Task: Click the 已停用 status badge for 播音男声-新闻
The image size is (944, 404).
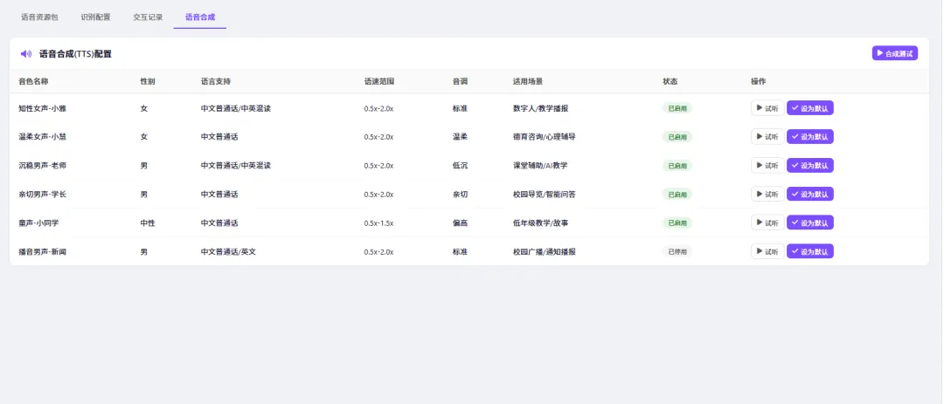Action: [677, 252]
